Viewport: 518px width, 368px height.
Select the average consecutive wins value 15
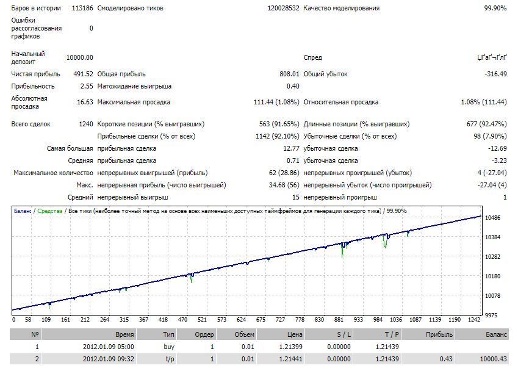[296, 197]
